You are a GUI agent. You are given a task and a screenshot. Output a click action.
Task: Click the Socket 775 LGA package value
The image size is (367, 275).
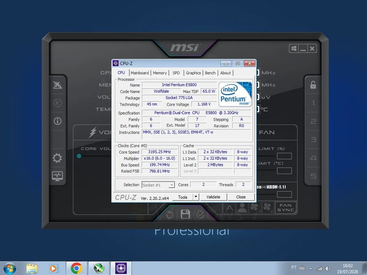click(x=179, y=98)
